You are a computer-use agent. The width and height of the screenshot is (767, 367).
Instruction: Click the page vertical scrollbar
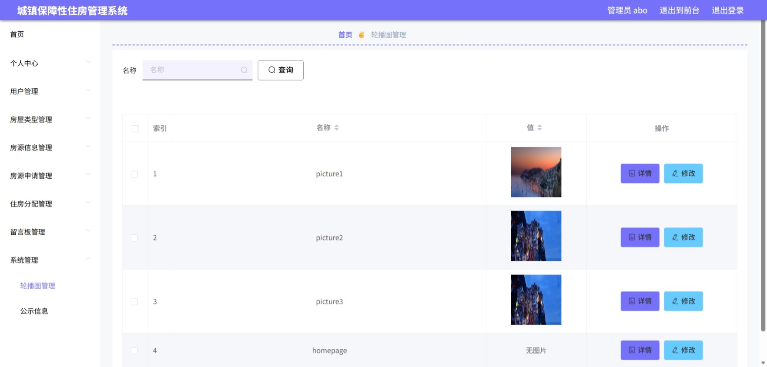click(x=763, y=176)
